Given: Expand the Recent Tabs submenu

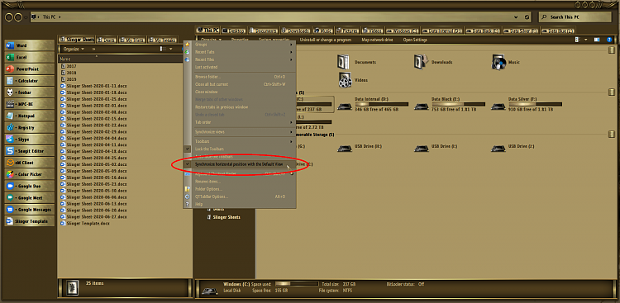Looking at the screenshot, I should click(240, 52).
